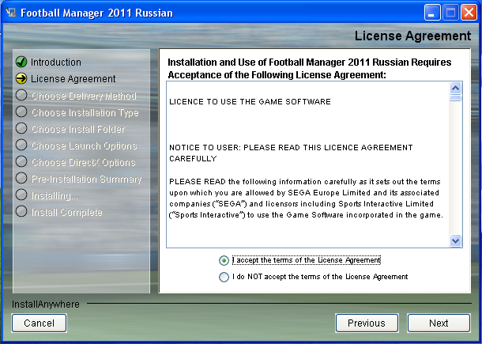482x344 pixels.
Task: Click the Introduction step label
Action: (56, 62)
